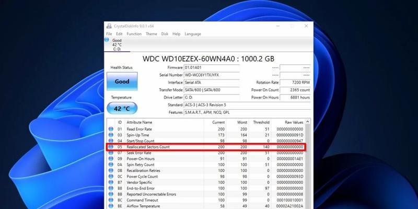Click the Transfer Mode field SATA/600
Screen dimensions: 418x209
click(212, 90)
